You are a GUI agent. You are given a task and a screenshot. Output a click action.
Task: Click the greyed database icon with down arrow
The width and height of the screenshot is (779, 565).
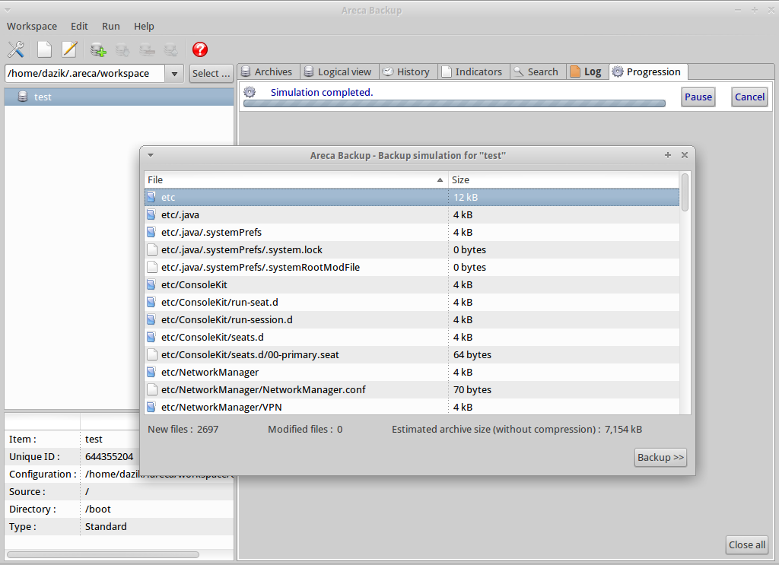coord(122,49)
